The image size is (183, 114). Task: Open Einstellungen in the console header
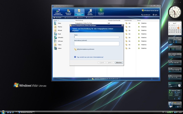point(146,15)
